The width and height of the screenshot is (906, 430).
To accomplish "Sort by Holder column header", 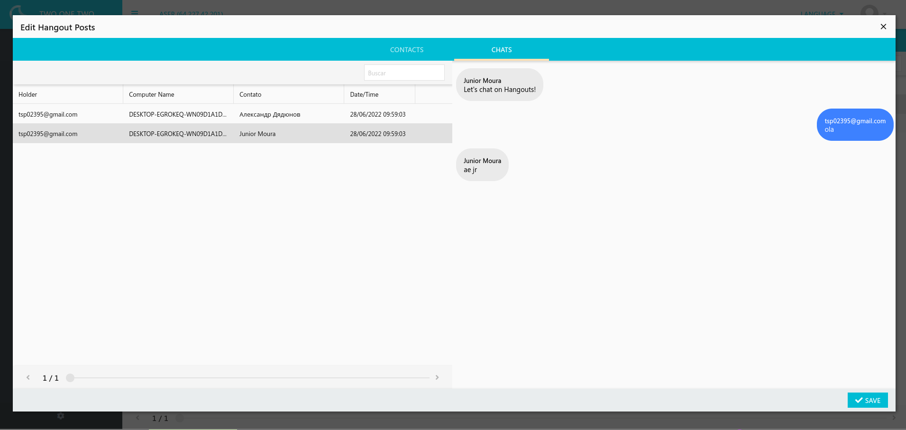I will tap(68, 94).
